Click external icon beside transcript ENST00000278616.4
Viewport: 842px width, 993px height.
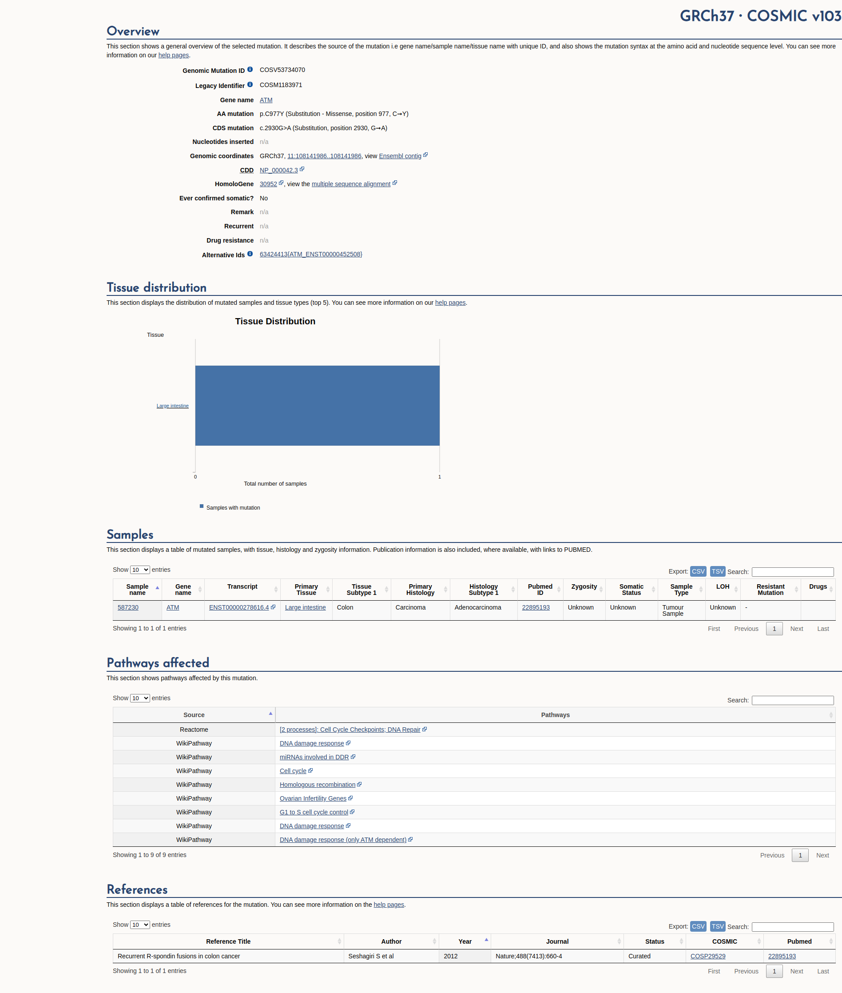pos(273,607)
